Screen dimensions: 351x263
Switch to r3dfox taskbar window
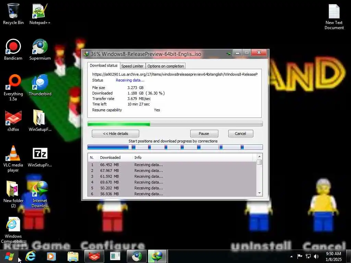tap(94, 256)
